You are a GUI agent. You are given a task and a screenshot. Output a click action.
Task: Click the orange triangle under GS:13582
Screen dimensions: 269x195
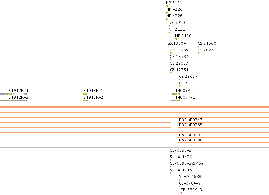[171, 60]
